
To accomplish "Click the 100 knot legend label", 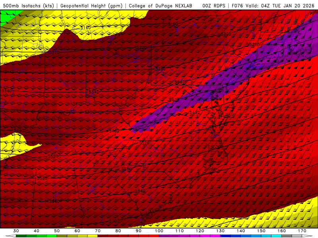I will 159,231.
